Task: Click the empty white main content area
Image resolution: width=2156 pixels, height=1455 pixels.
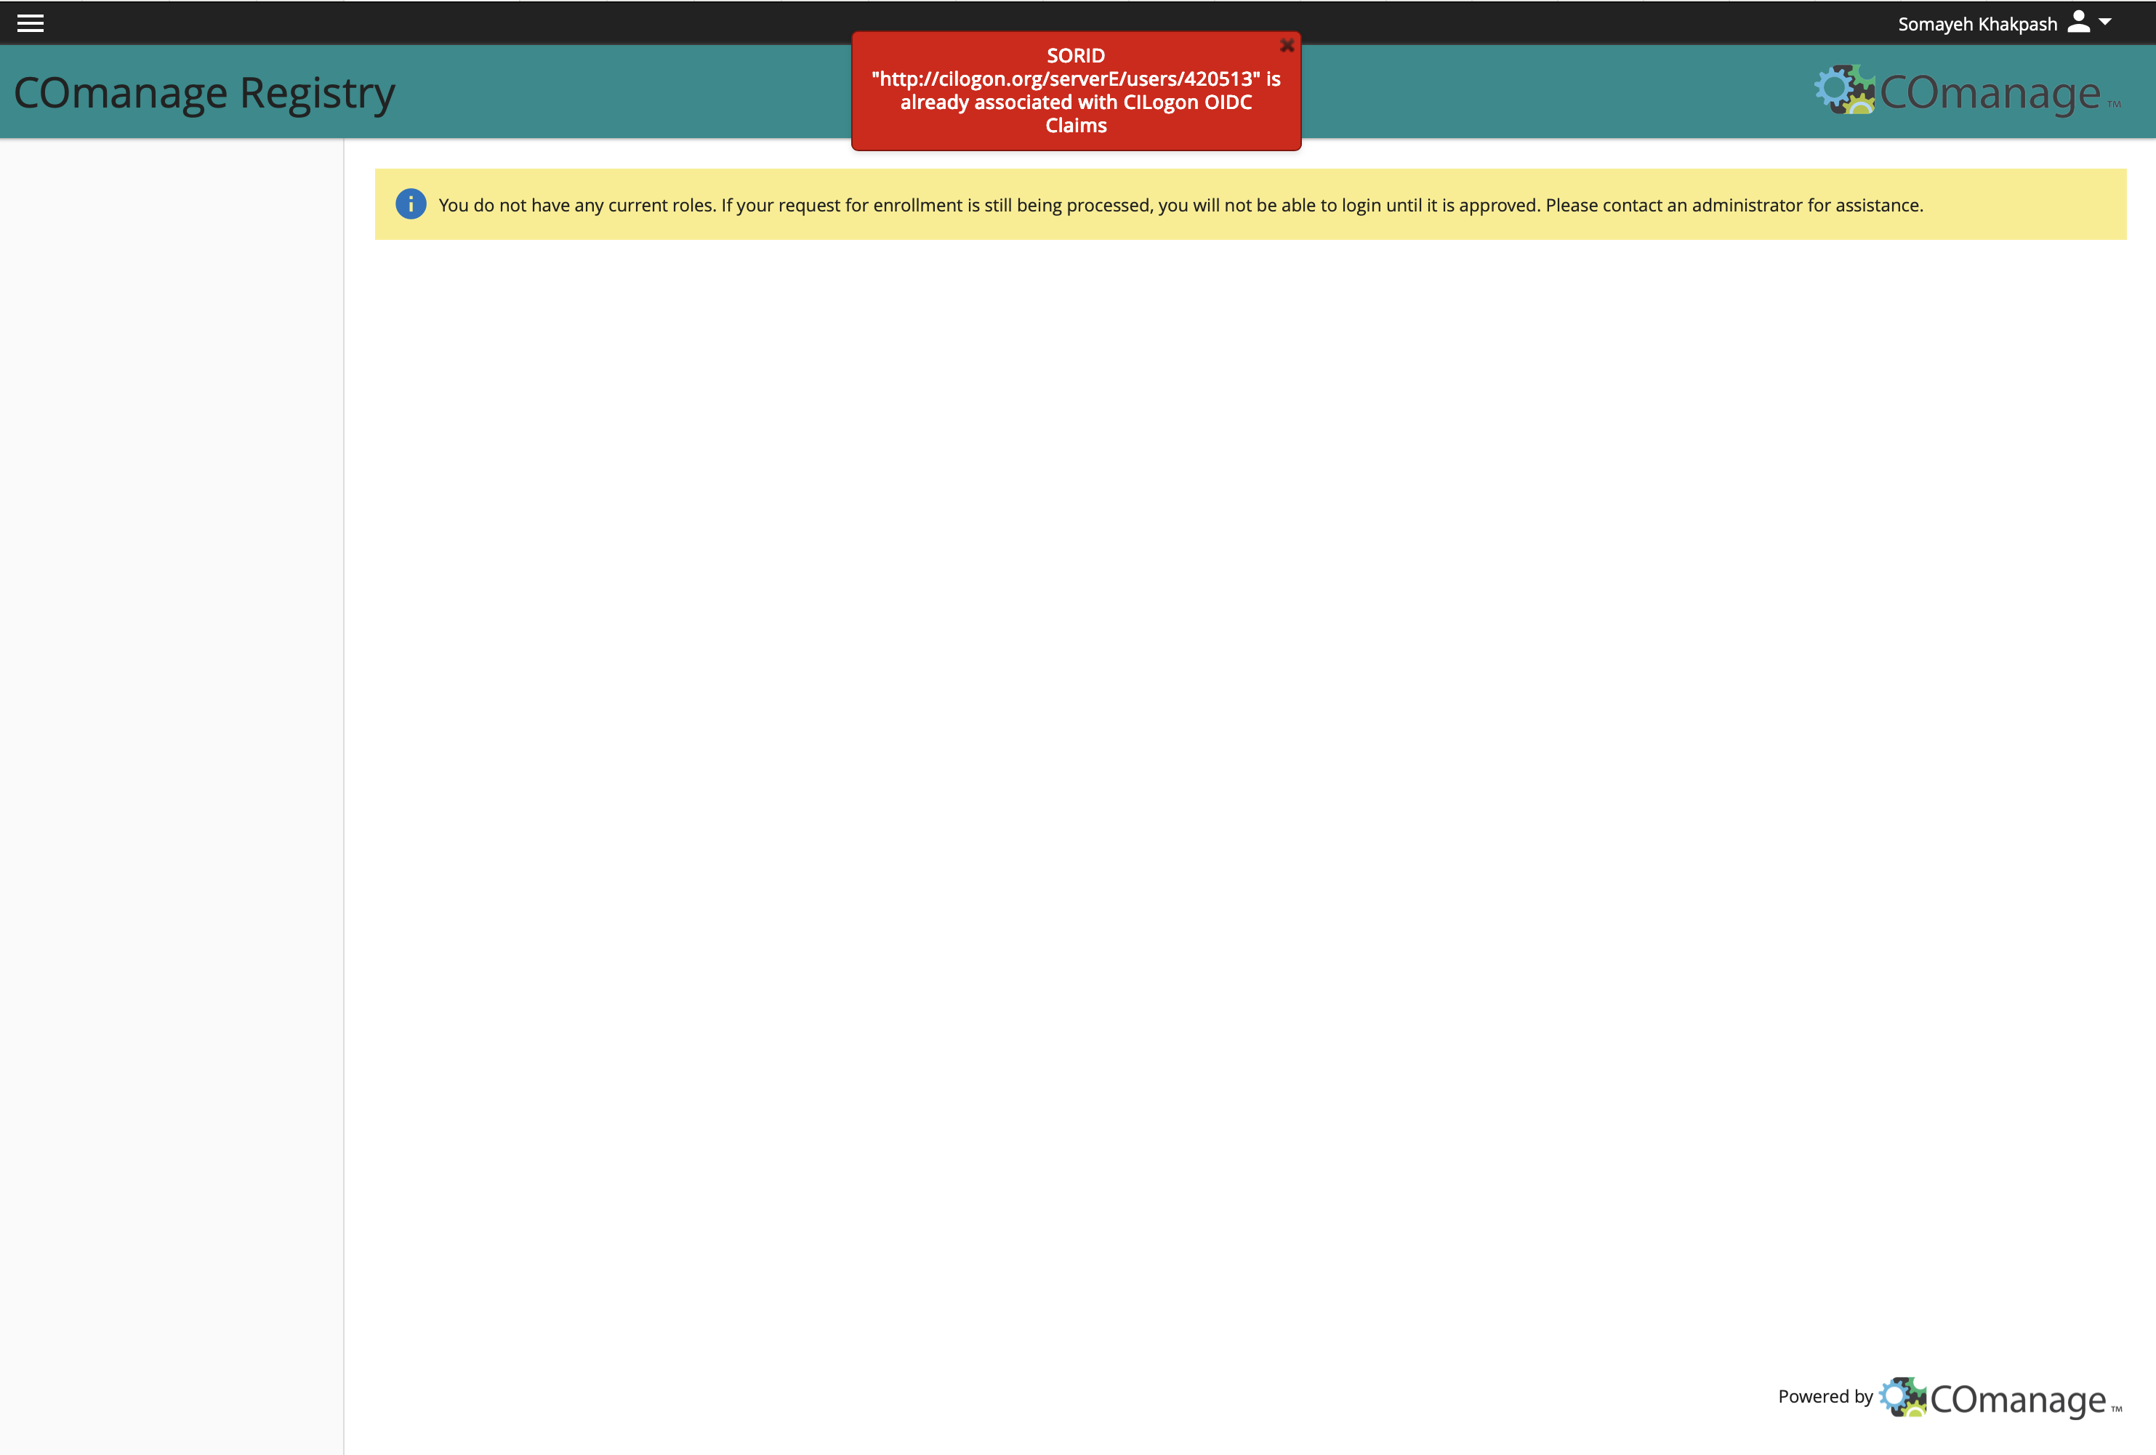Action: 1206,742
